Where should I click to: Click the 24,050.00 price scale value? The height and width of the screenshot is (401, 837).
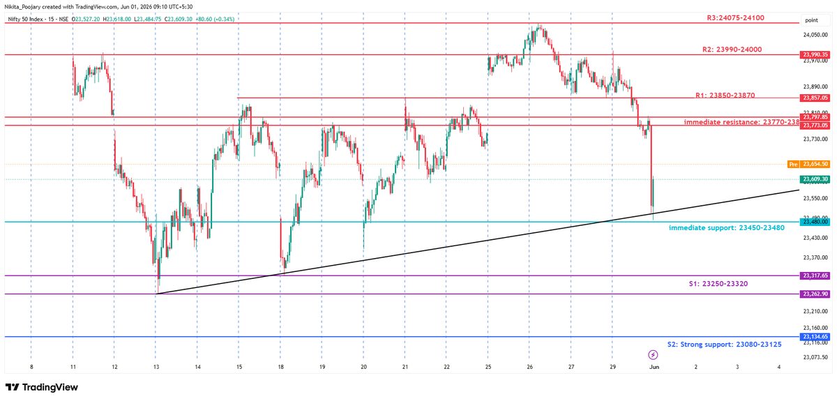(815, 35)
